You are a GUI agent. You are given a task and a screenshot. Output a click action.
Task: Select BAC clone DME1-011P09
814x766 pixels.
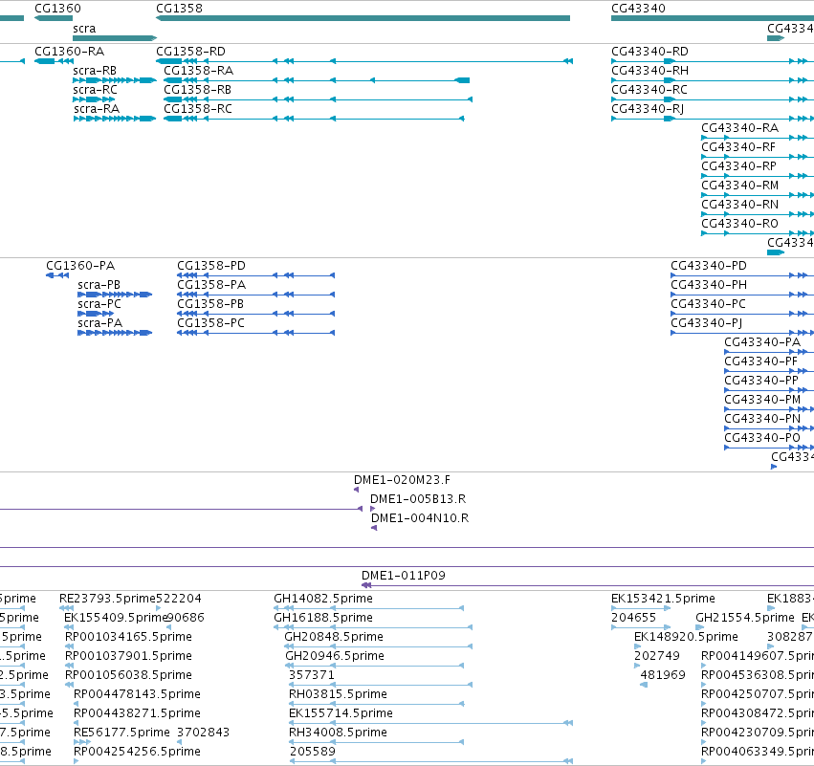pos(404,576)
